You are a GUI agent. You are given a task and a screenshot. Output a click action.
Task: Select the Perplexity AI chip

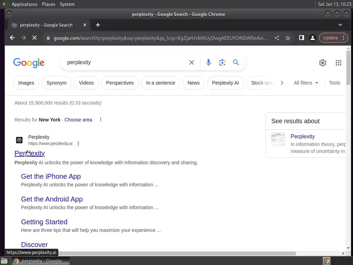coord(225,83)
